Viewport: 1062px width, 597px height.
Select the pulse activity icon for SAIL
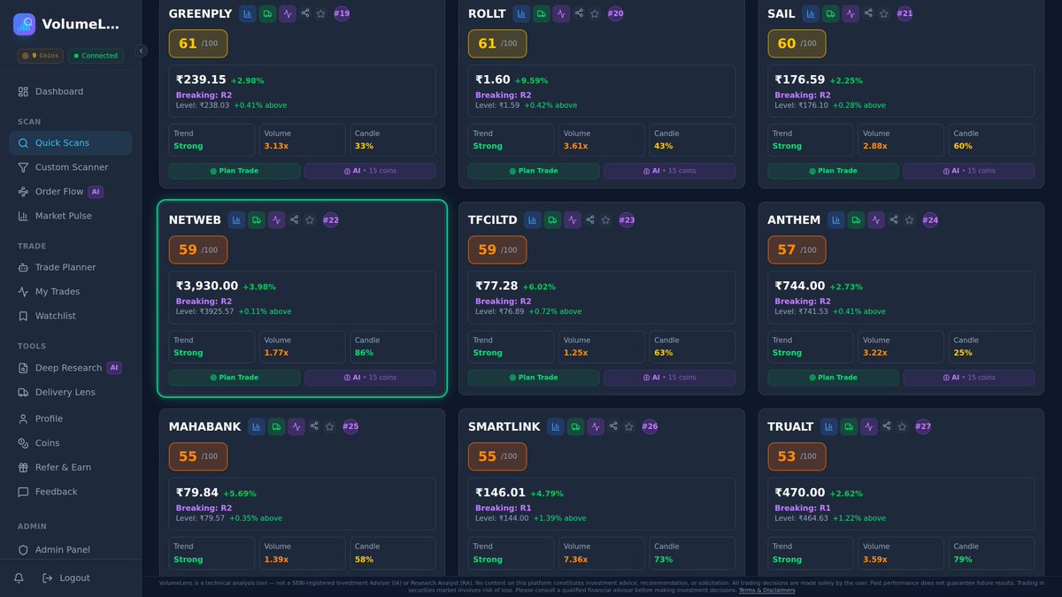tap(850, 13)
